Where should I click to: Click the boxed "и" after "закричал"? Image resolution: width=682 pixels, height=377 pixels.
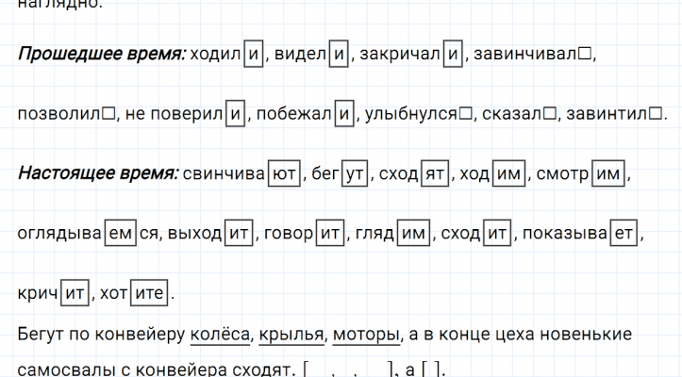coord(453,55)
